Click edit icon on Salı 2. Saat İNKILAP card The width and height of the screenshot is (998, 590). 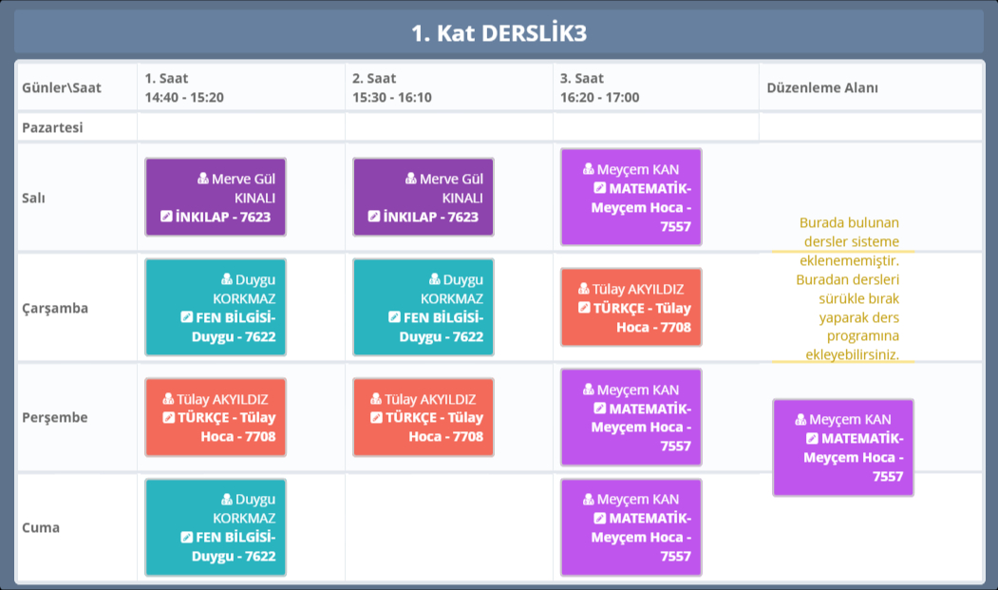click(374, 217)
